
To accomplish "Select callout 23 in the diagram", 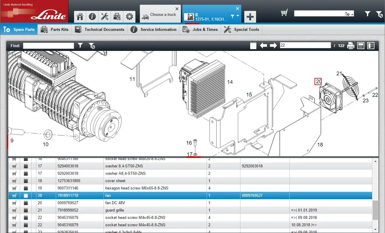I will point(366,101).
